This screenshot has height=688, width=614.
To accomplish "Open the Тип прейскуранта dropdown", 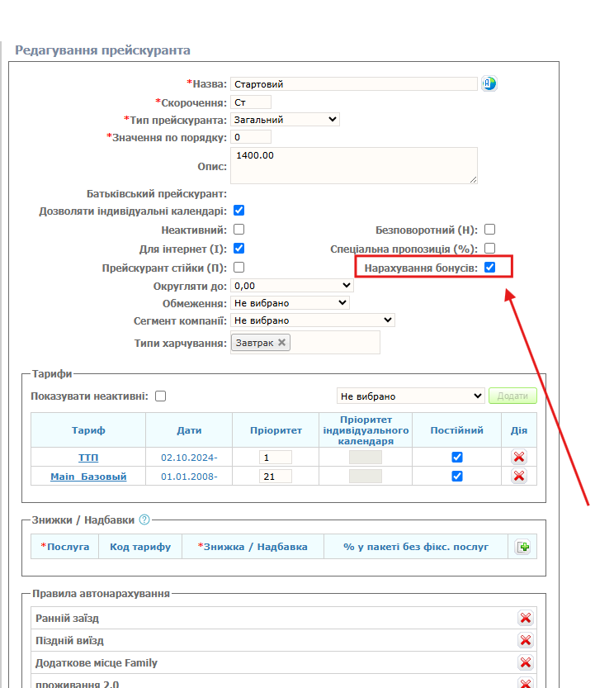I will 285,120.
